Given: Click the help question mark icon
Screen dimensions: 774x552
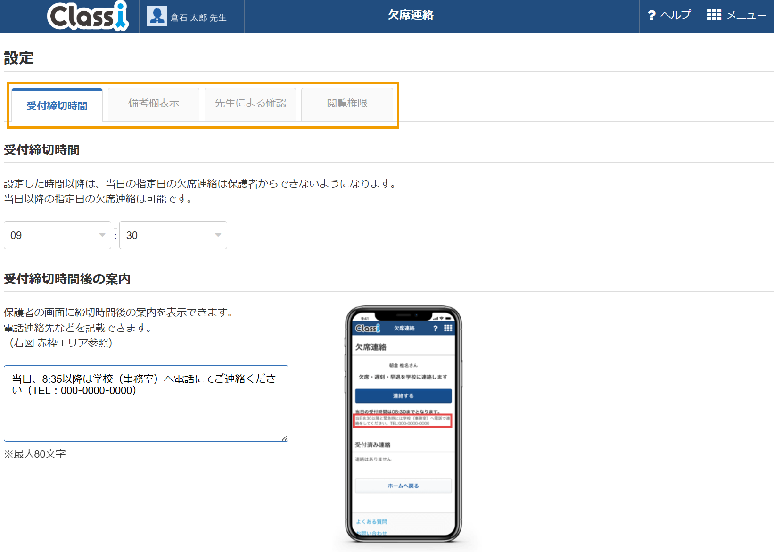Looking at the screenshot, I should pos(651,16).
